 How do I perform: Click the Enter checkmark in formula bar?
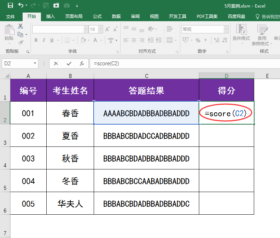click(69, 64)
